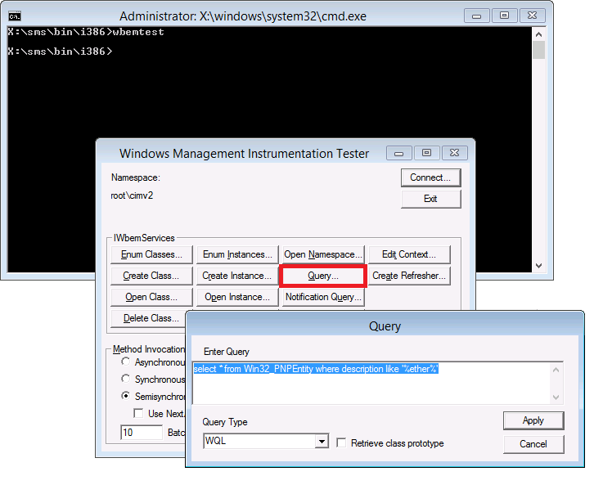Click the Delete Class... button
Viewport: 603px width, 494px height.
[x=148, y=318]
